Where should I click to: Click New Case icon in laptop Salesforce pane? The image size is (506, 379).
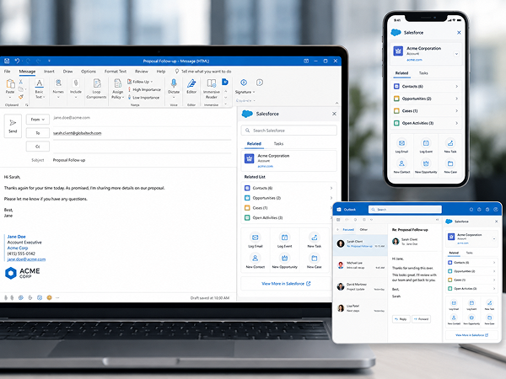(314, 259)
